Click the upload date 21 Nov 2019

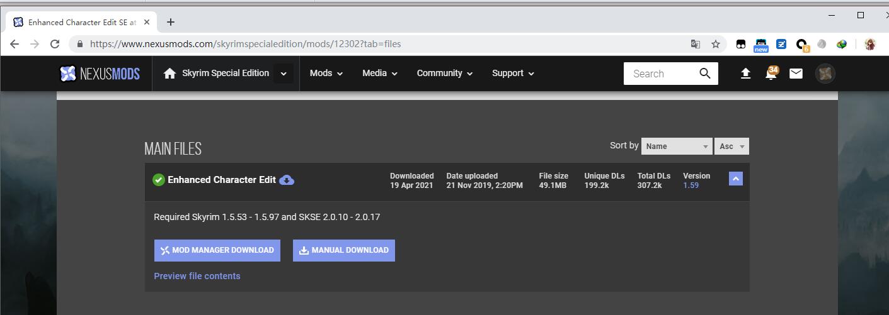485,185
